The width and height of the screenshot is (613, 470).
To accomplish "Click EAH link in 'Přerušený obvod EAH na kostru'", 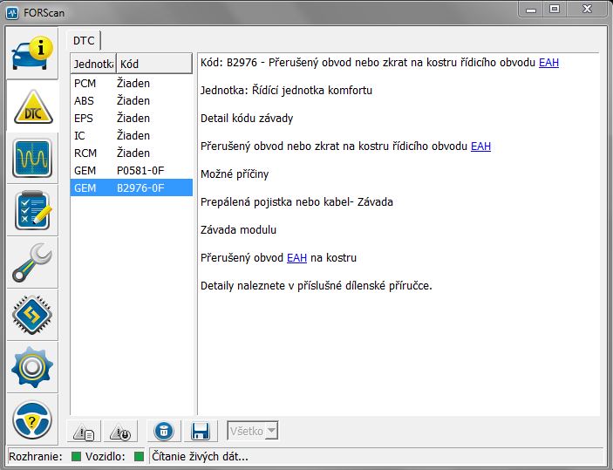I will click(x=296, y=258).
